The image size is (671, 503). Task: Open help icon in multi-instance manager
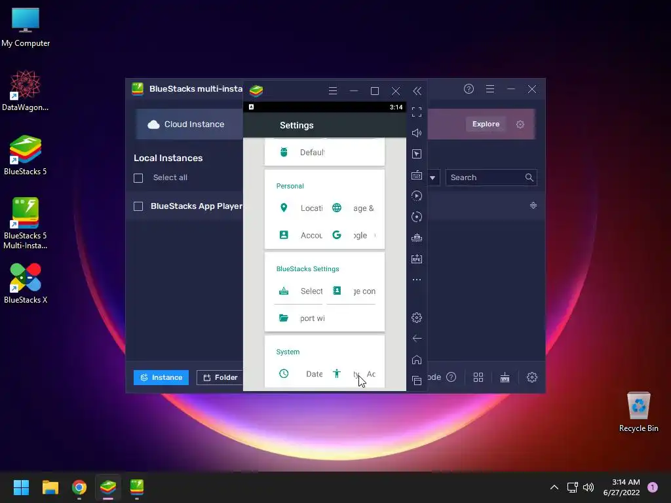(469, 88)
